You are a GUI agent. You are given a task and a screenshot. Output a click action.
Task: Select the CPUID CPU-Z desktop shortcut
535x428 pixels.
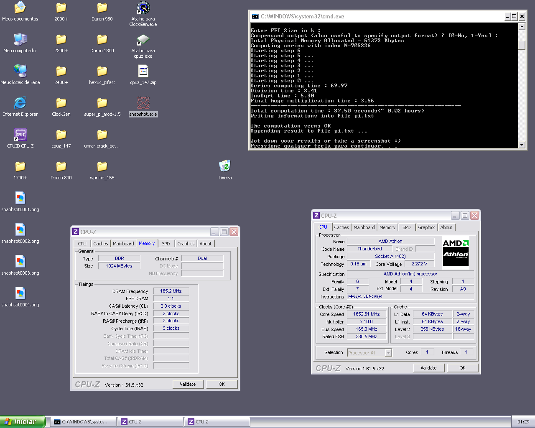click(x=20, y=138)
